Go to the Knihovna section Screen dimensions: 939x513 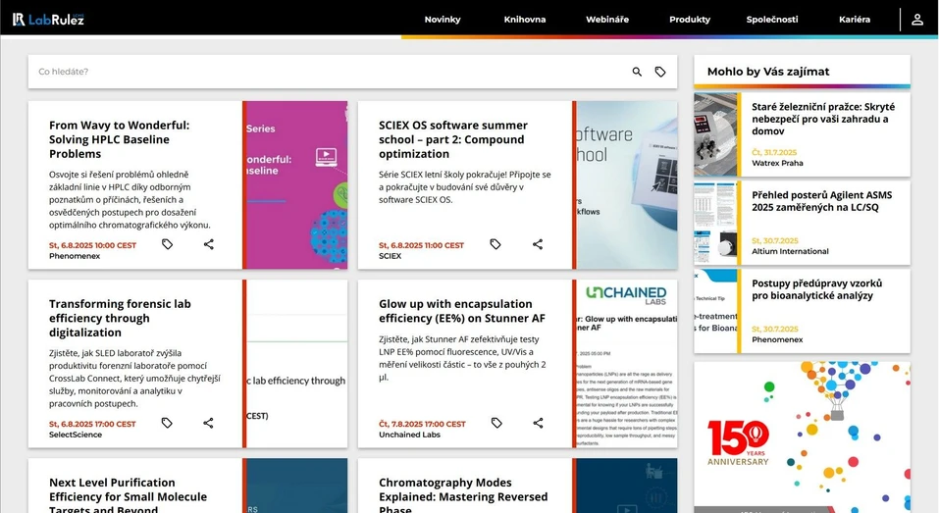pyautogui.click(x=525, y=20)
